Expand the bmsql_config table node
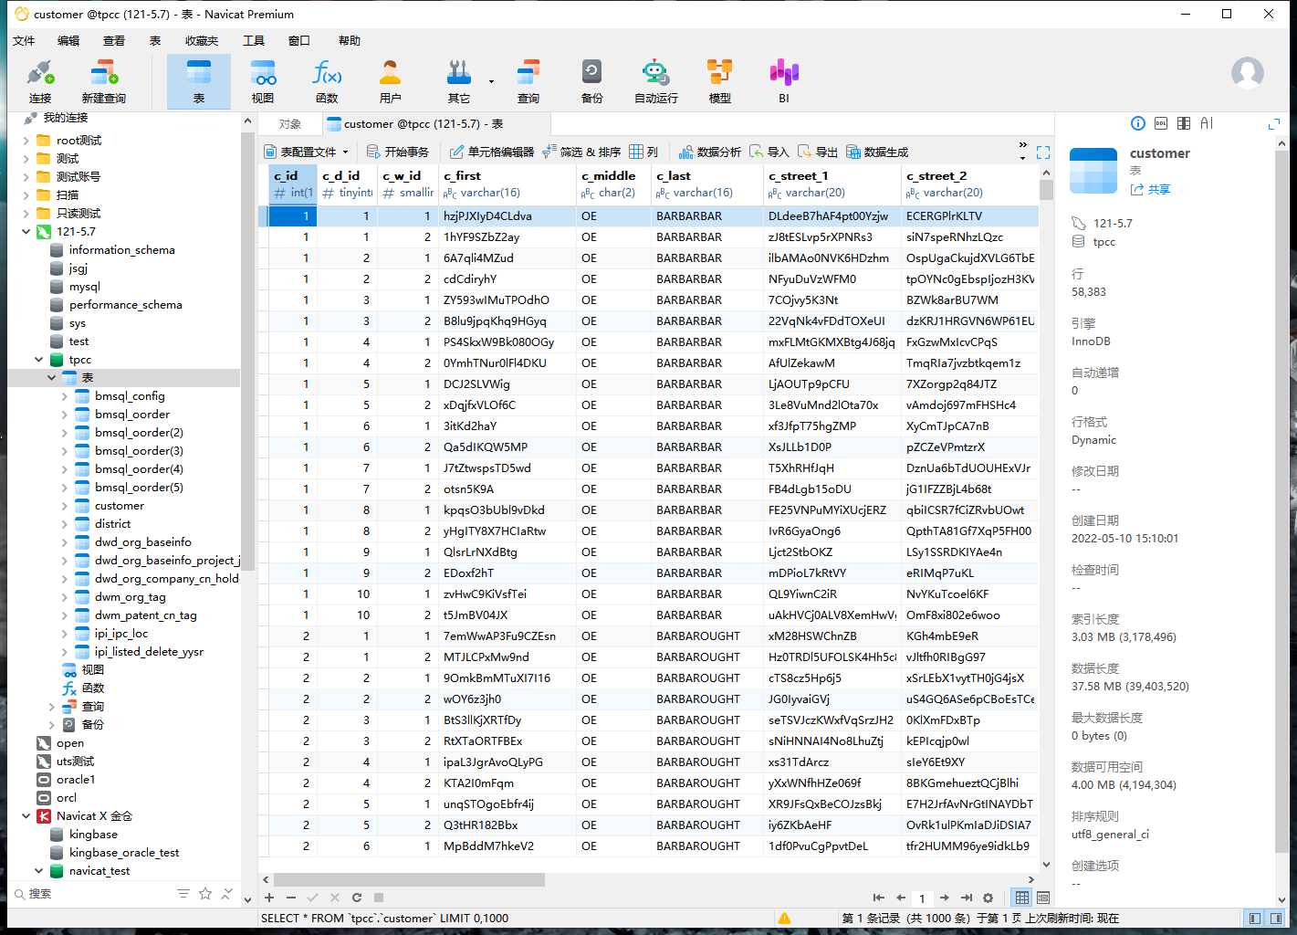The width and height of the screenshot is (1297, 935). tap(64, 396)
